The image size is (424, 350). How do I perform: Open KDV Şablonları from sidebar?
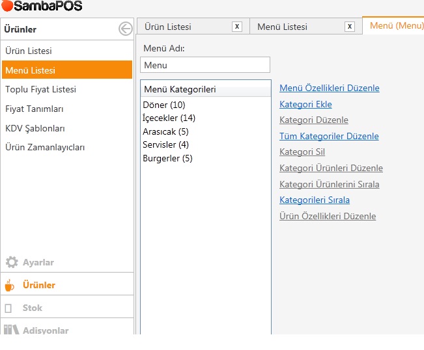coord(35,128)
